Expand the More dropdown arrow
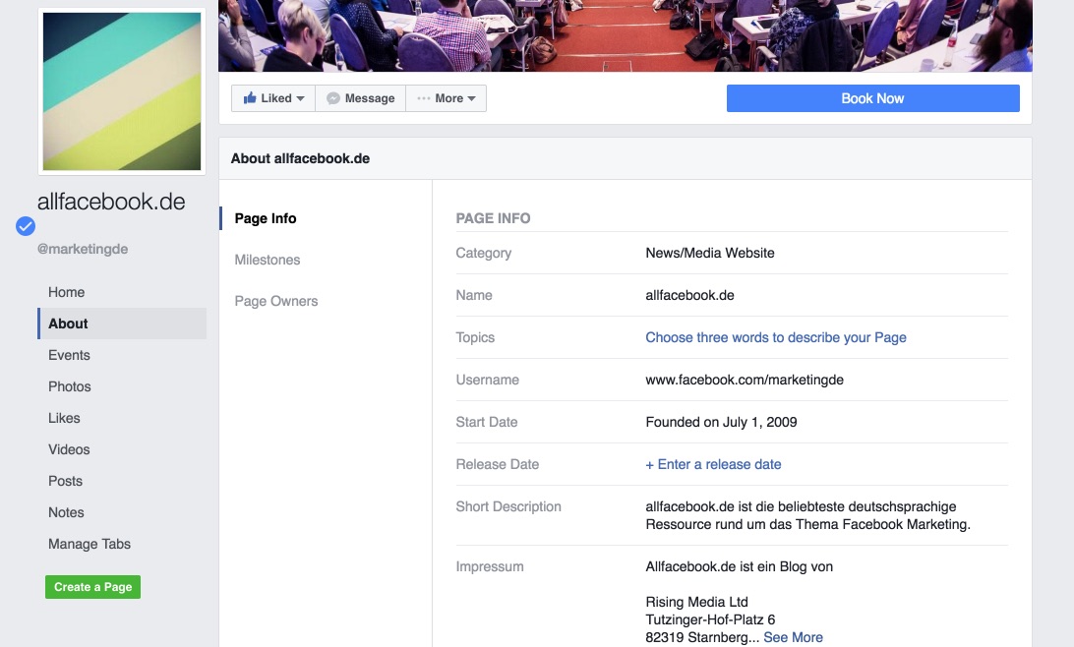 coord(471,98)
